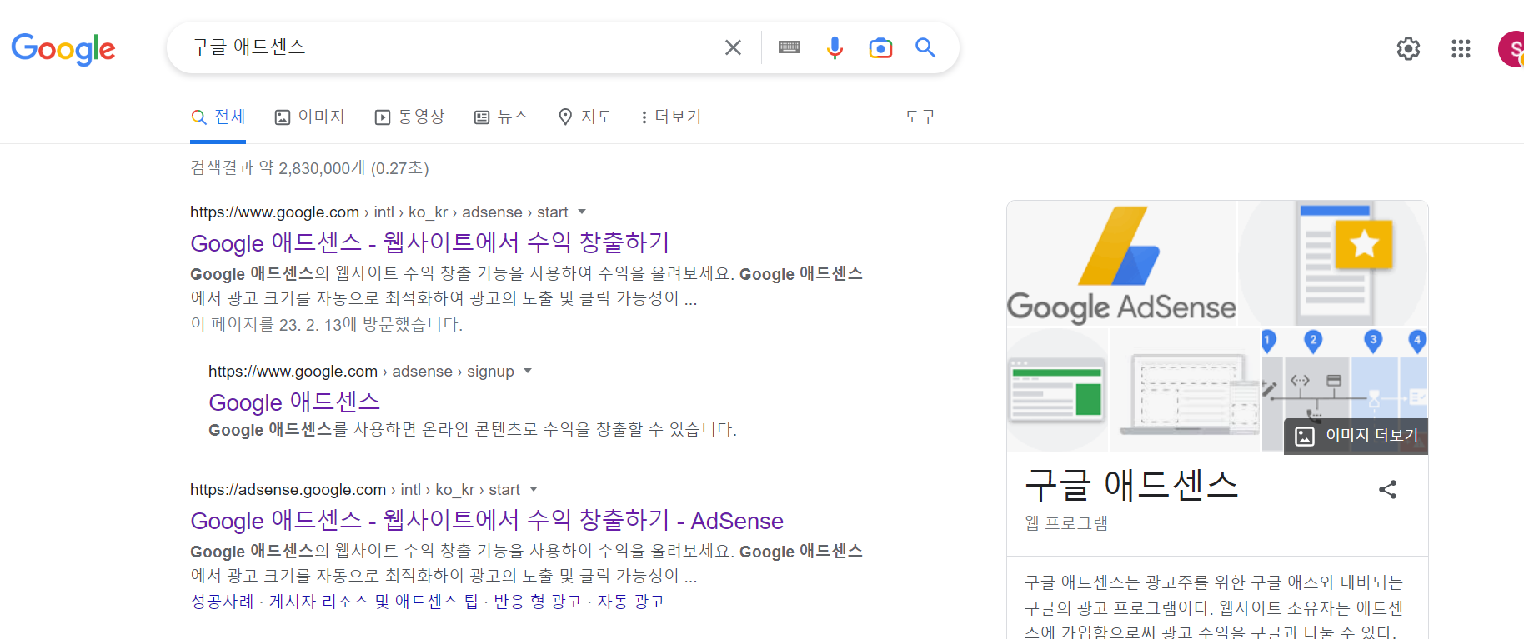Click the adsense.google.com breadcrumb URL
Viewport: 1524px width, 639px height.
tap(355, 489)
